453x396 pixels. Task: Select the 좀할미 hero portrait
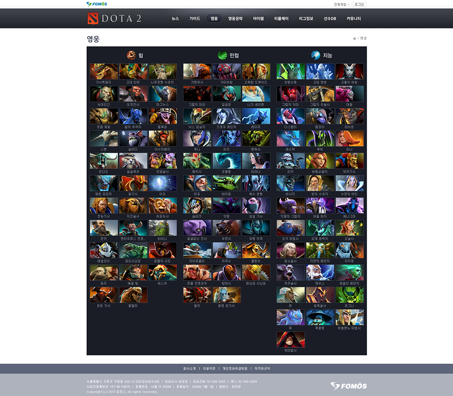click(x=133, y=295)
